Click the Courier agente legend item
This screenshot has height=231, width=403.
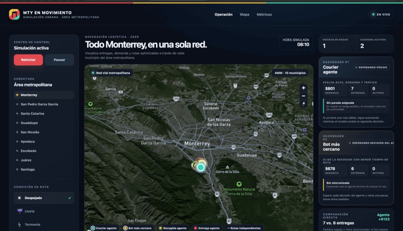[104, 228]
